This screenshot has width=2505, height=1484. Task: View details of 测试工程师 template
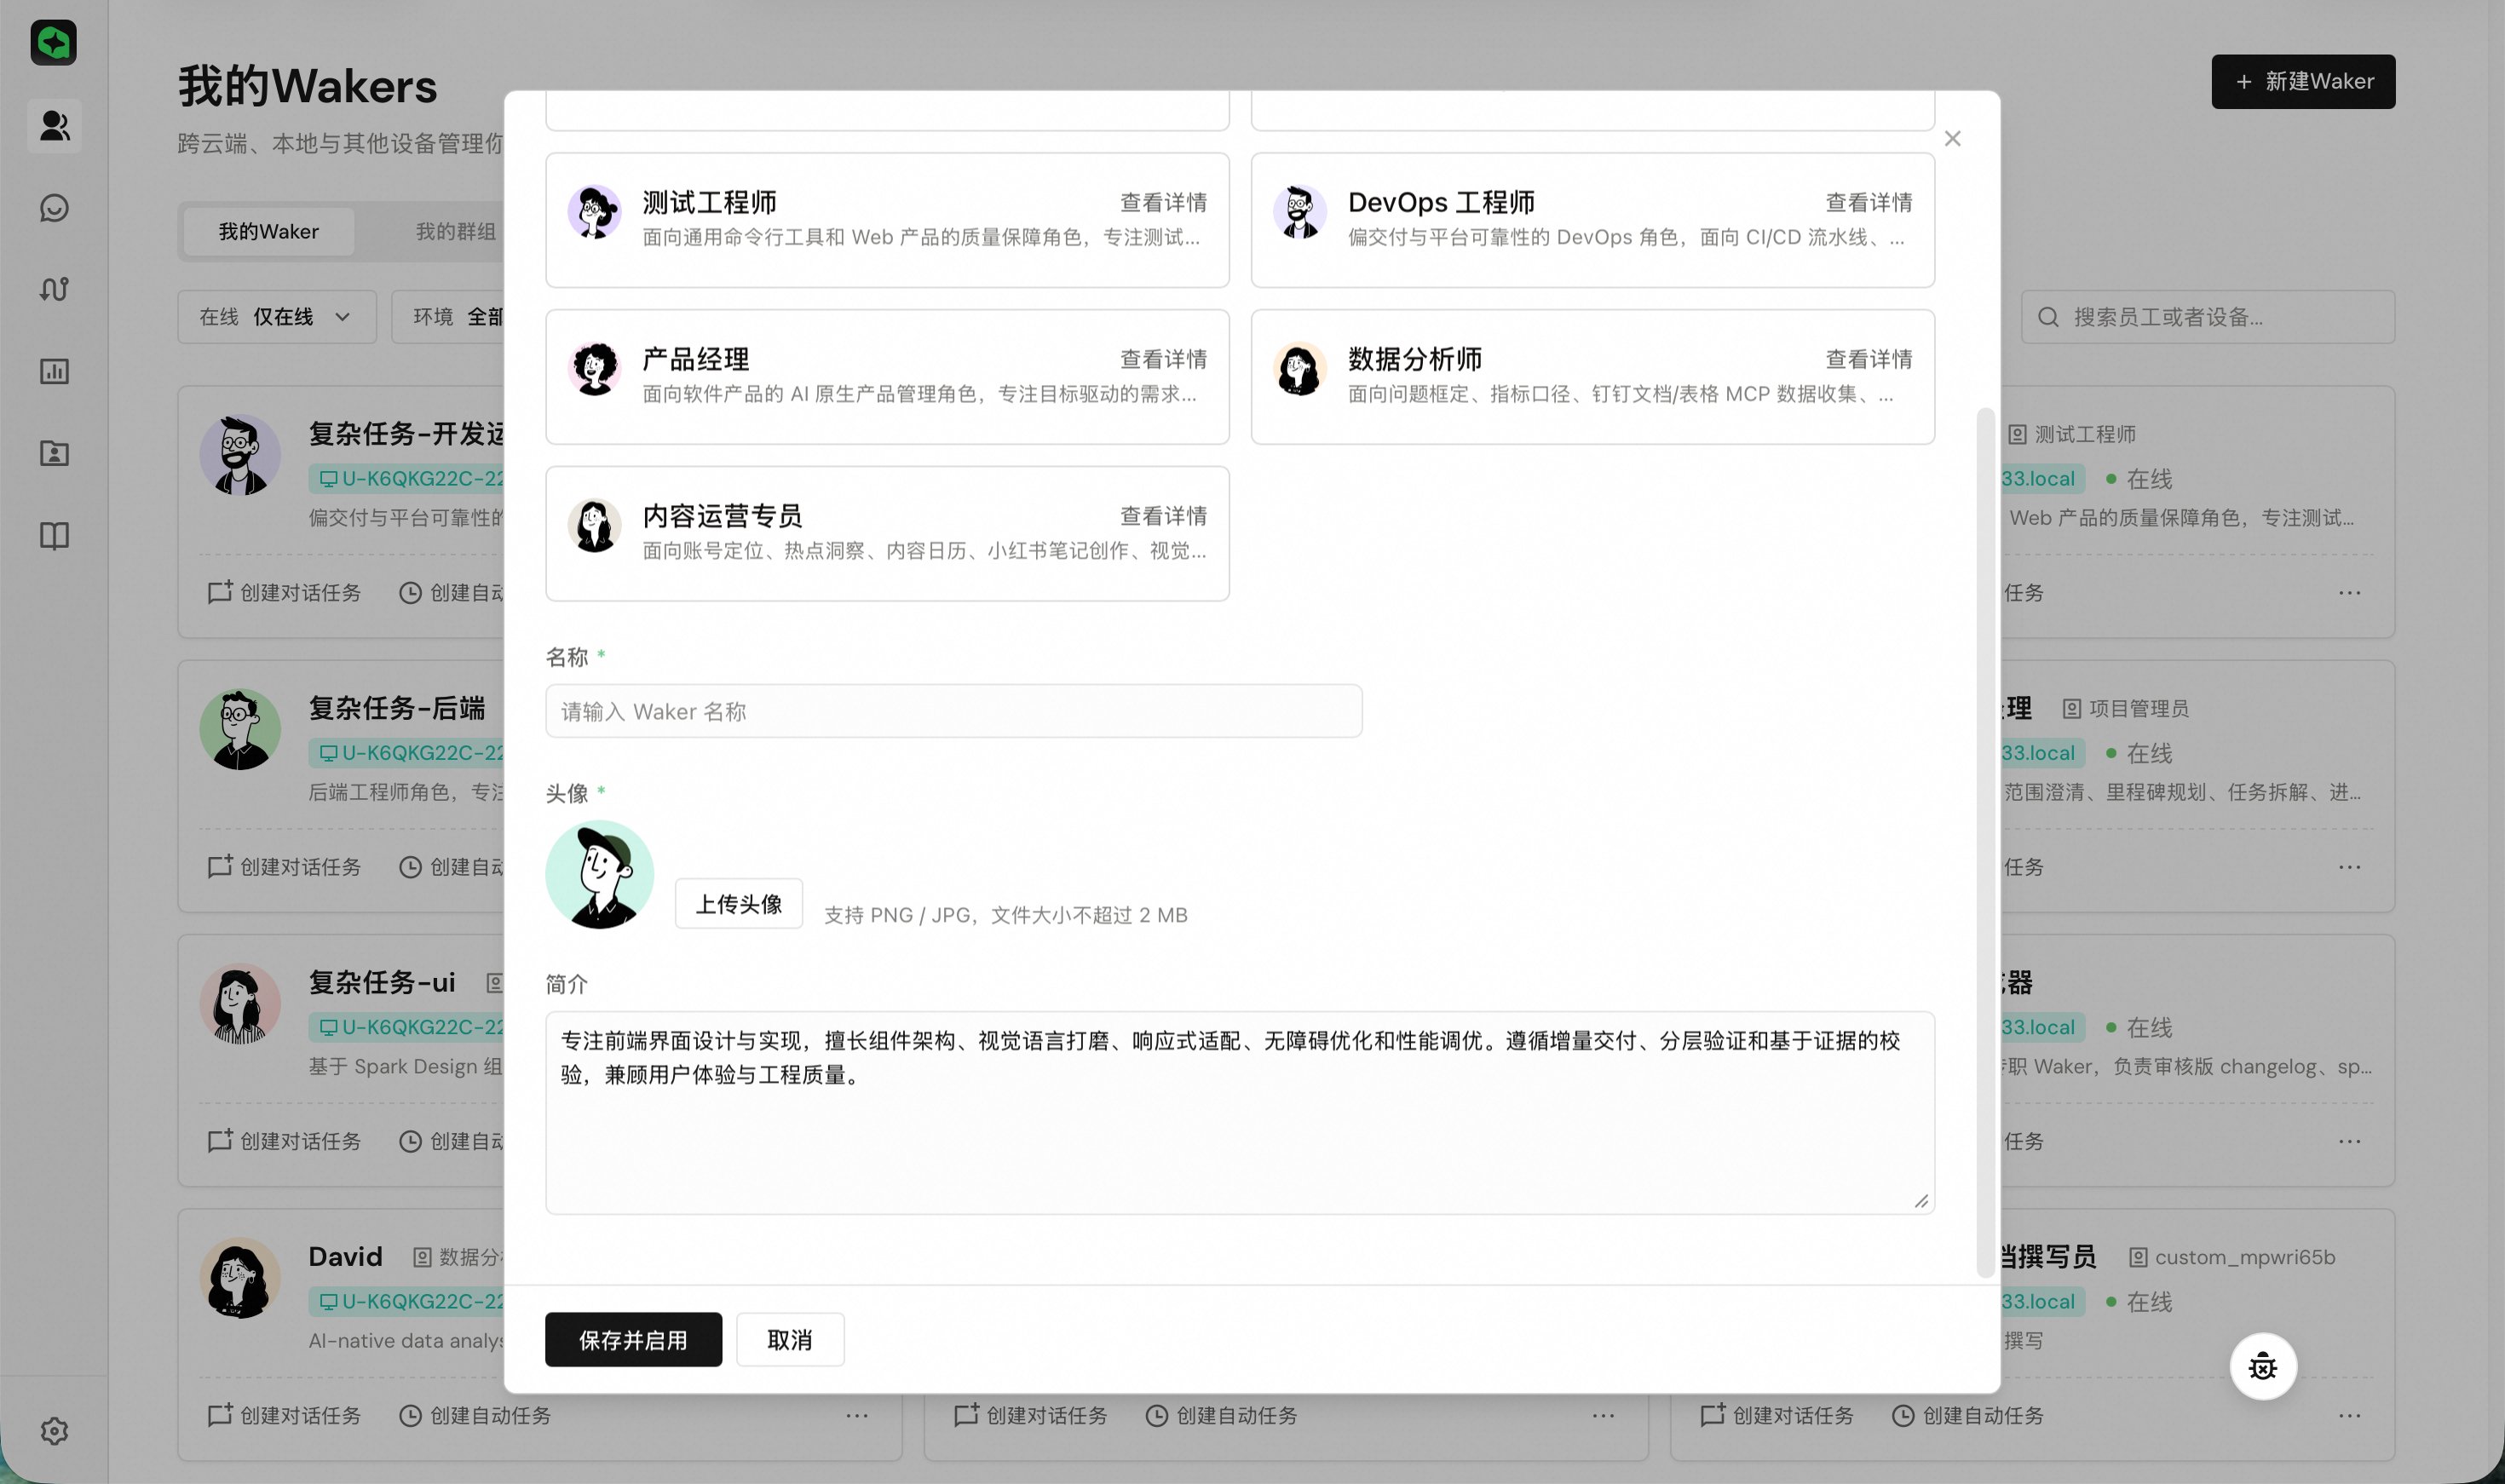pyautogui.click(x=1163, y=203)
